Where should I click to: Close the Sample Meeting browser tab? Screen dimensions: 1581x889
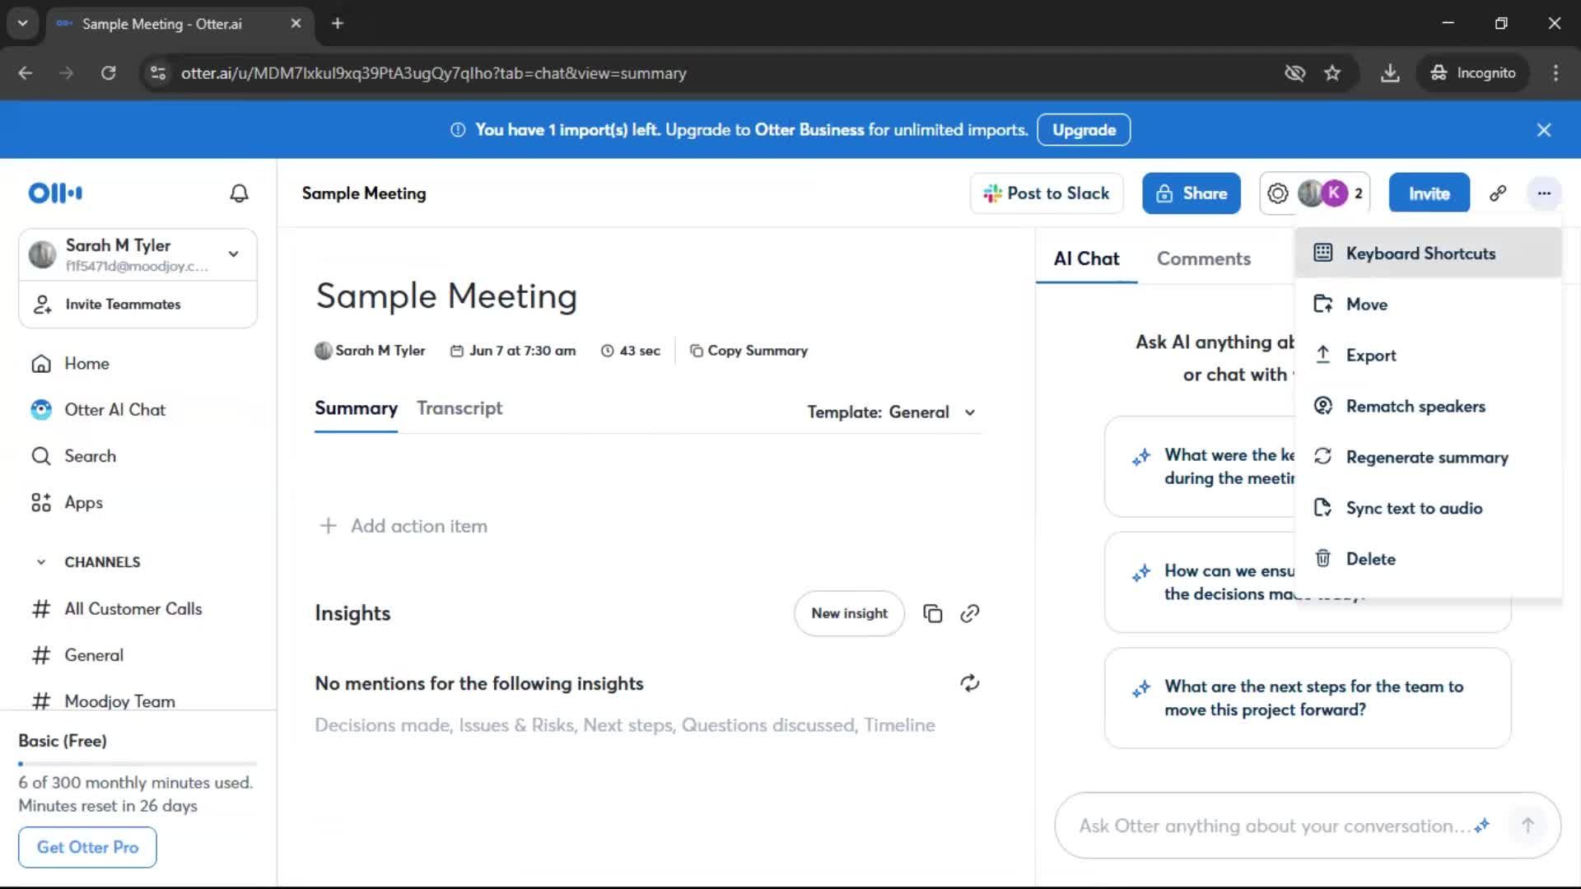click(x=296, y=24)
